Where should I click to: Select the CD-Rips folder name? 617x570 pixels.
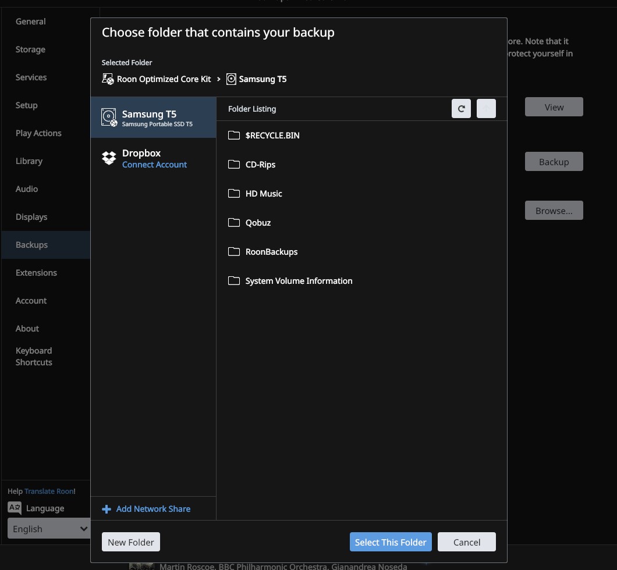[x=260, y=165]
